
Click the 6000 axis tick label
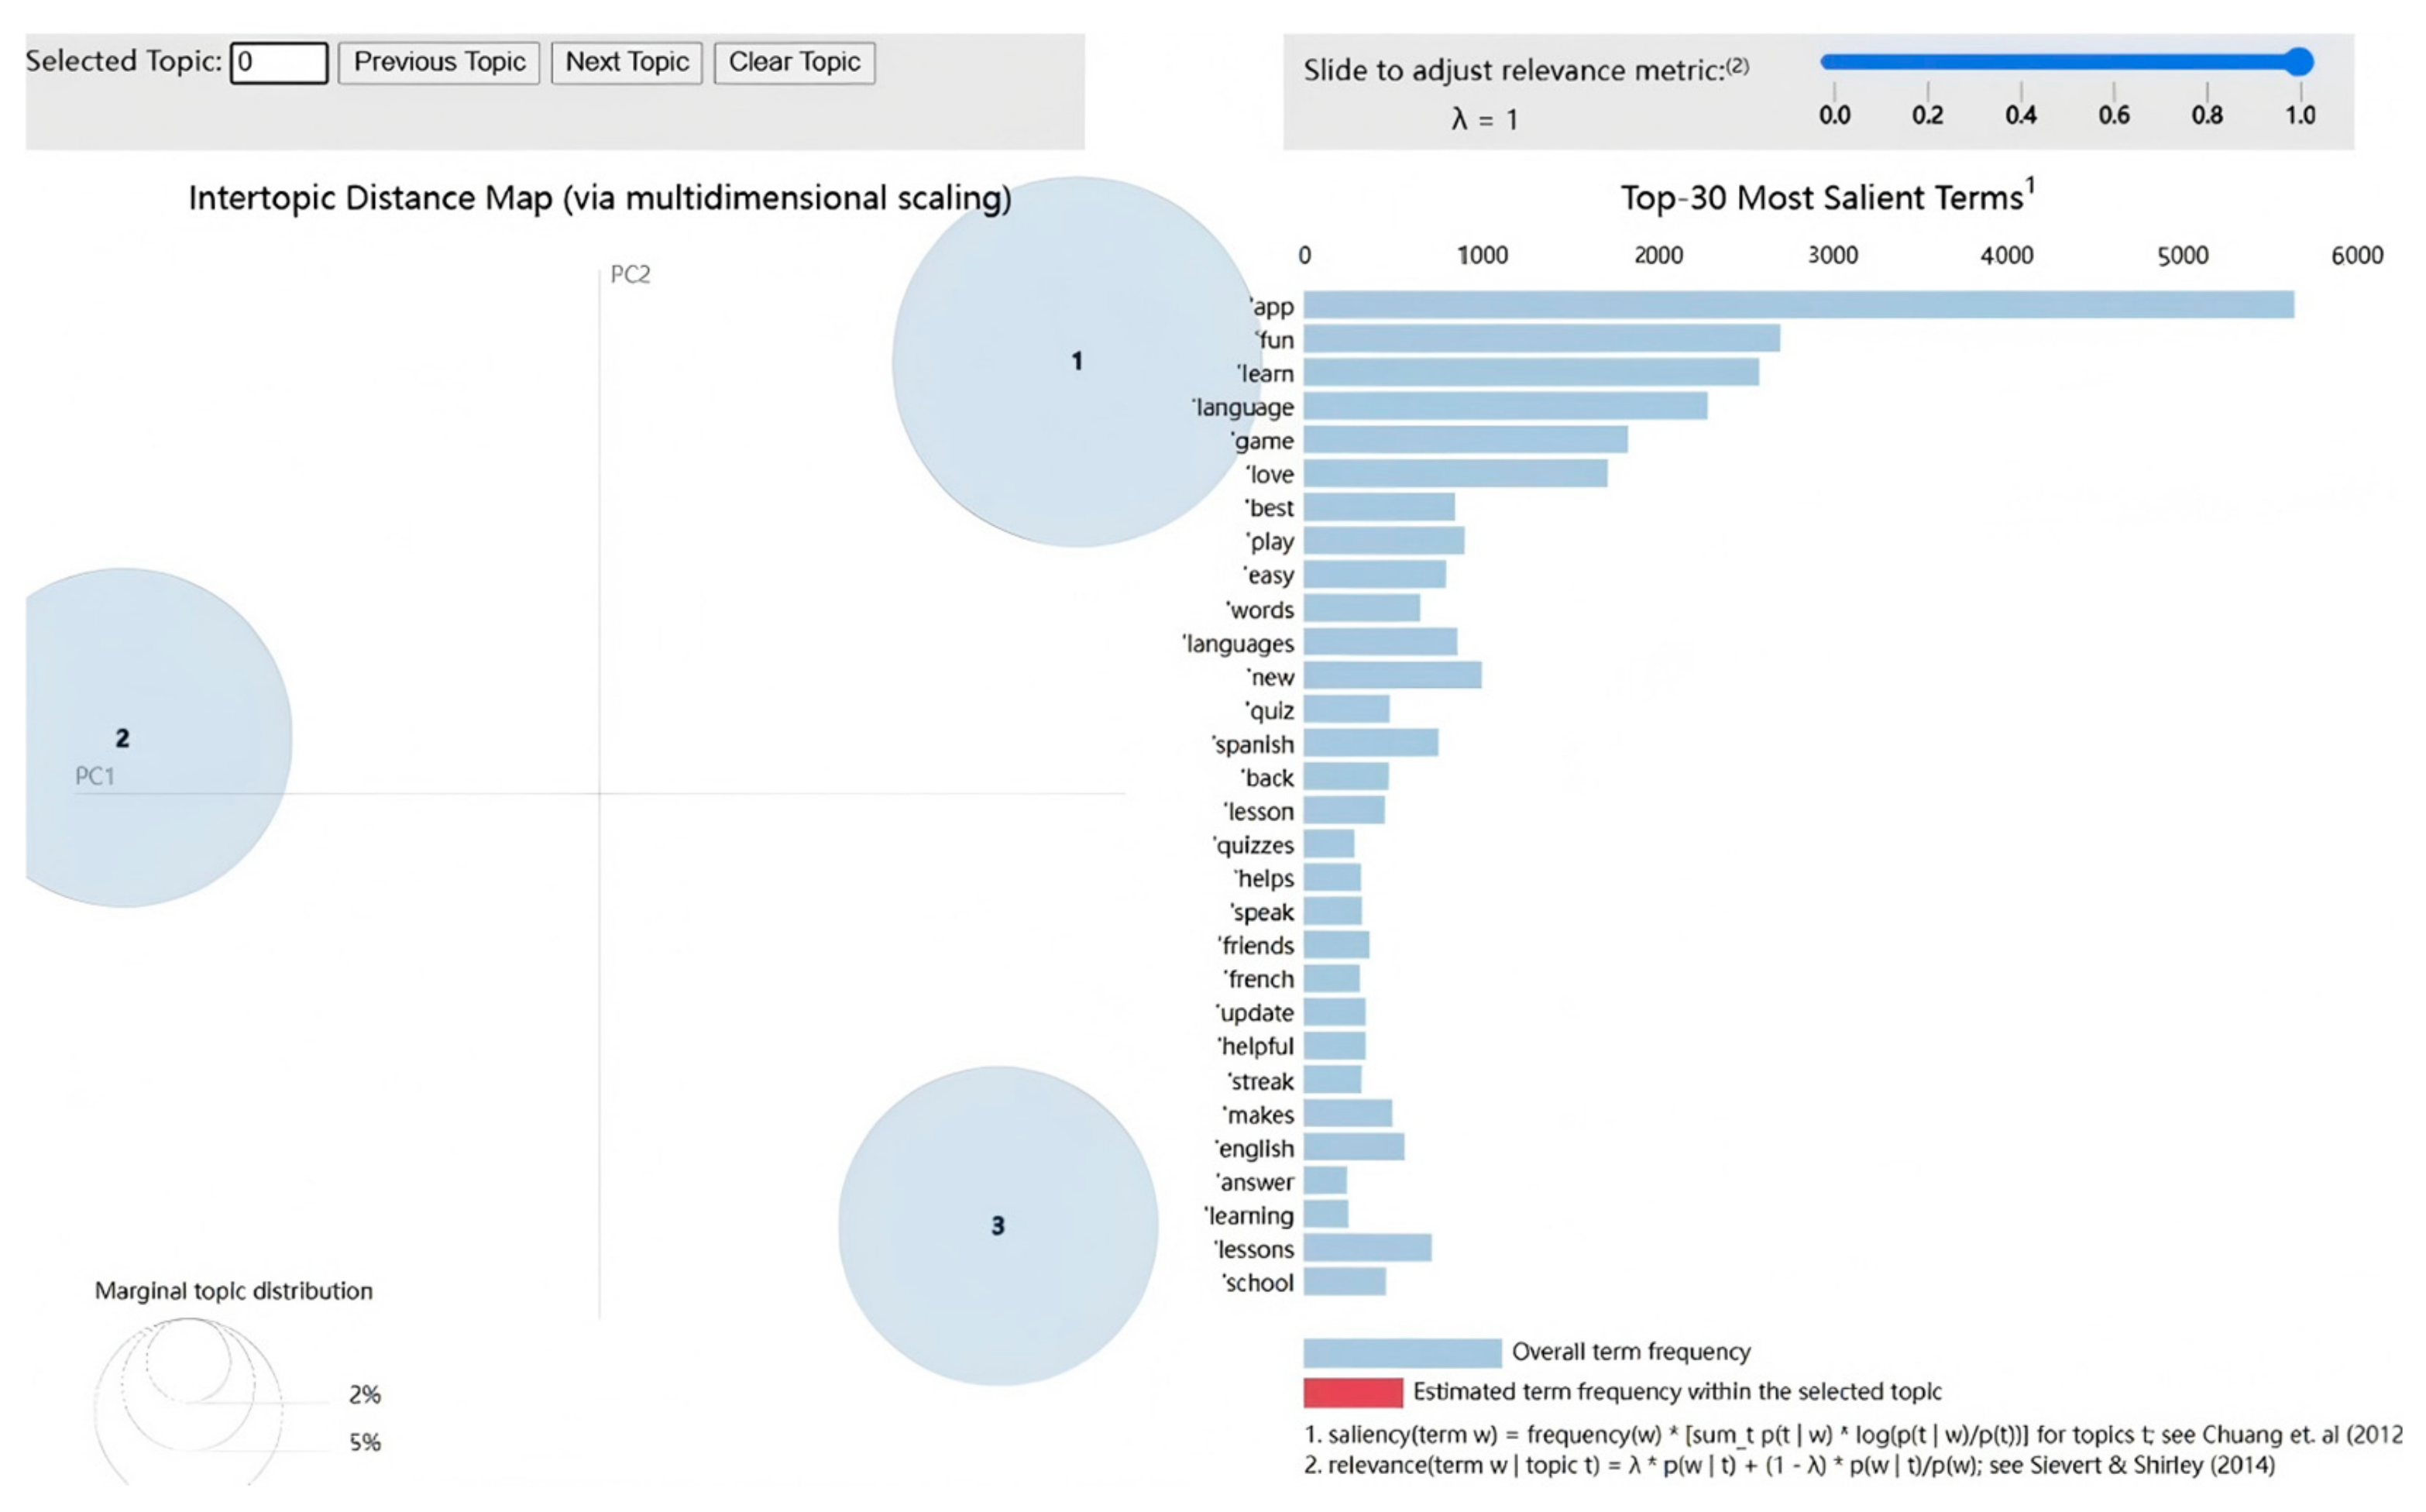2357,256
